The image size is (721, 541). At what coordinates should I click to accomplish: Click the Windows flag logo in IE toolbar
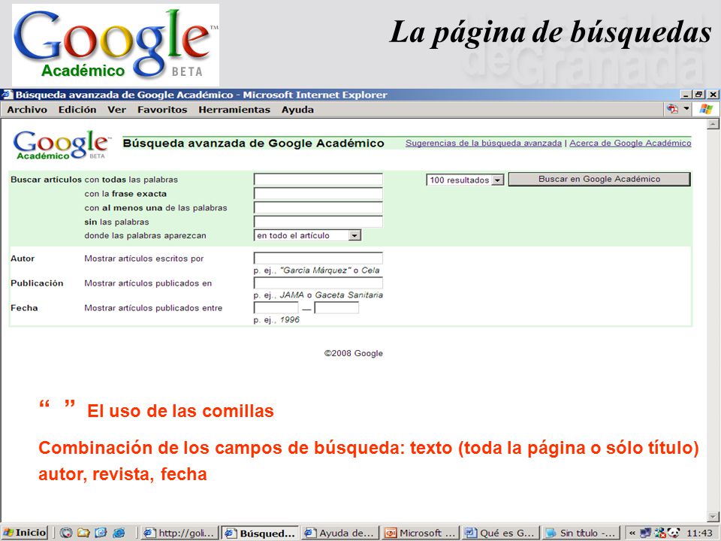[x=705, y=110]
